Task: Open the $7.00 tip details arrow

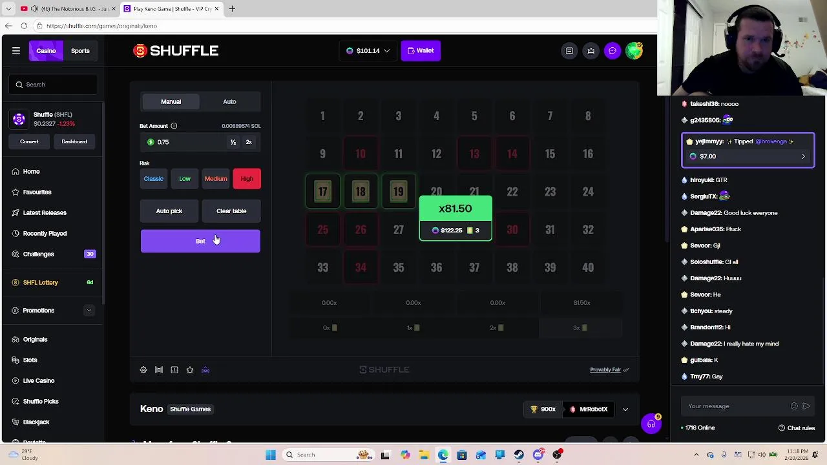Action: [803, 156]
